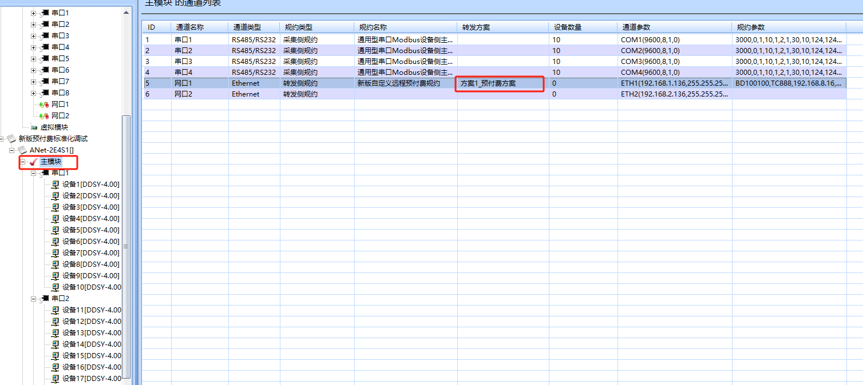Click the 设备11[DDSY-4.00] device icon
The image size is (863, 385).
point(56,310)
